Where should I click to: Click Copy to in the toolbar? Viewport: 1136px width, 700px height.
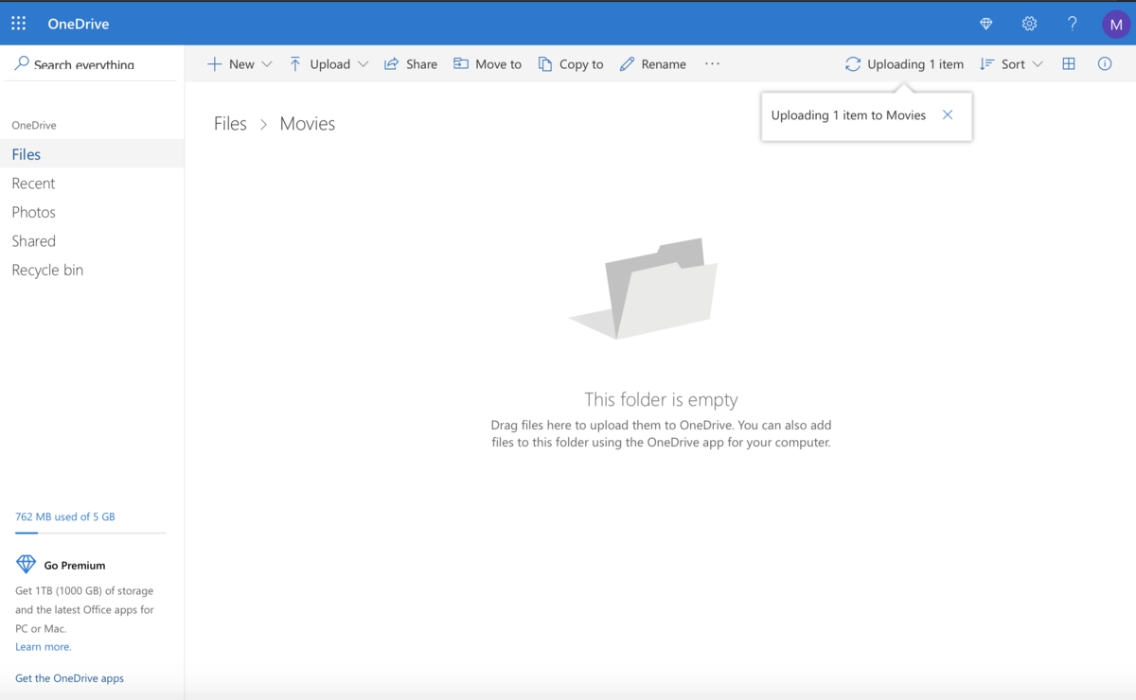coord(570,64)
